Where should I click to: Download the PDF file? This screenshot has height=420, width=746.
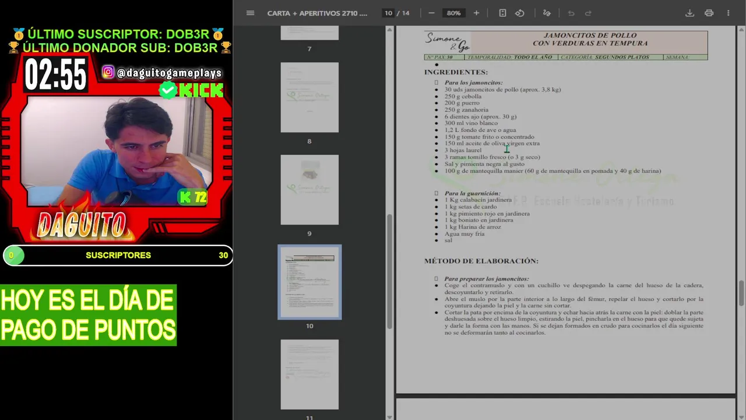(x=689, y=13)
